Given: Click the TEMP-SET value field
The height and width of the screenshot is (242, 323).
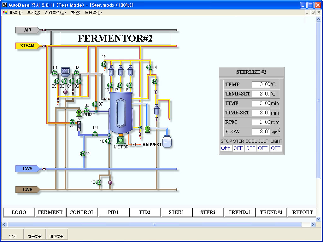Looking at the screenshot, I should (261, 94).
